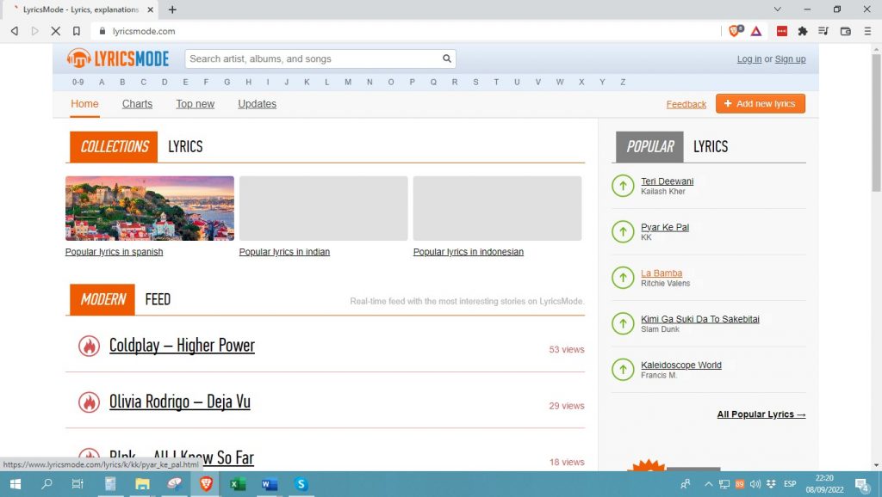Open the Popular lyrics in spanish thumbnail
This screenshot has width=882, height=497.
[x=149, y=208]
